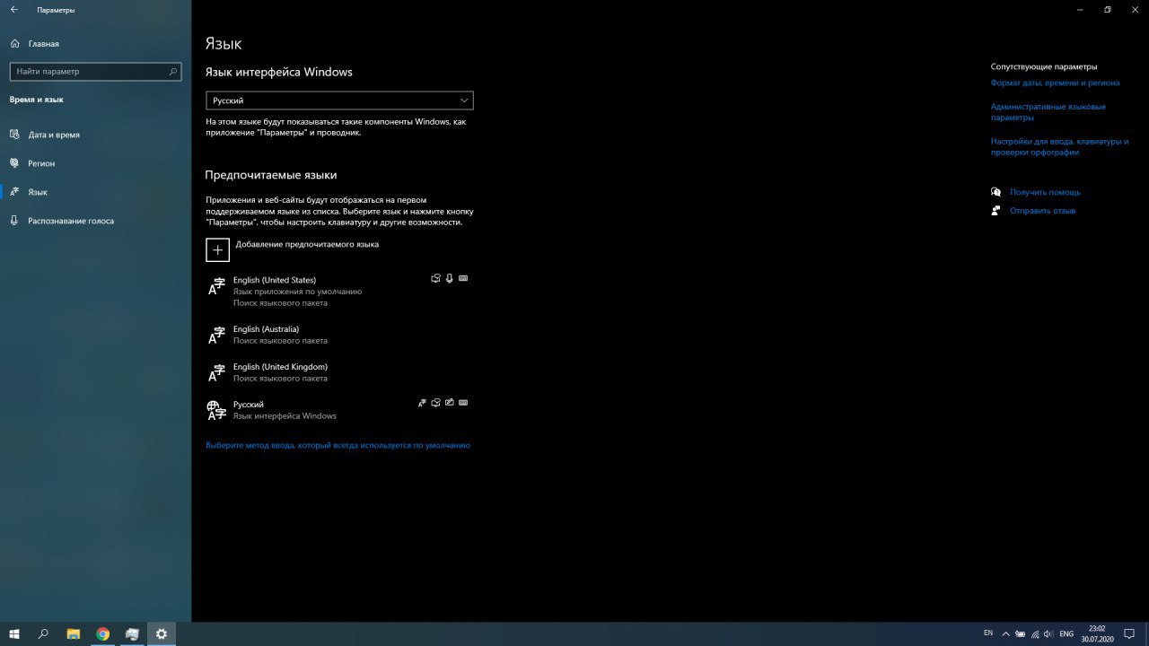1149x646 pixels.
Task: Open network Wi-Fi tray icon
Action: coord(1035,633)
